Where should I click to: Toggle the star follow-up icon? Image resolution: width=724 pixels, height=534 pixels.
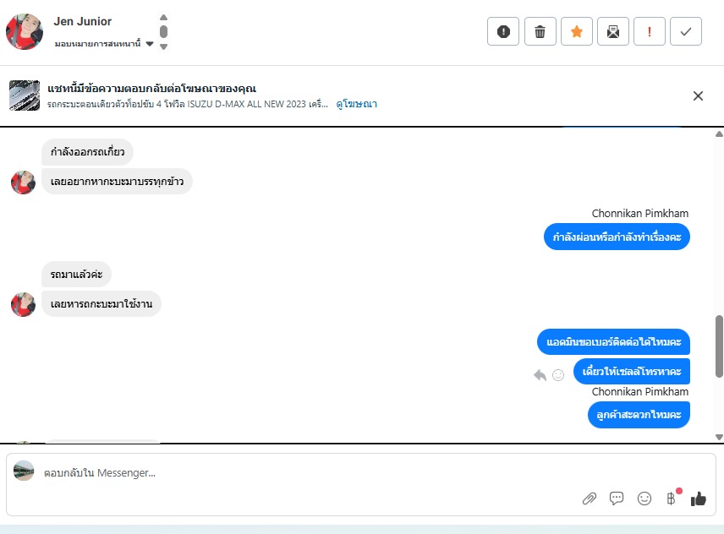(x=576, y=31)
